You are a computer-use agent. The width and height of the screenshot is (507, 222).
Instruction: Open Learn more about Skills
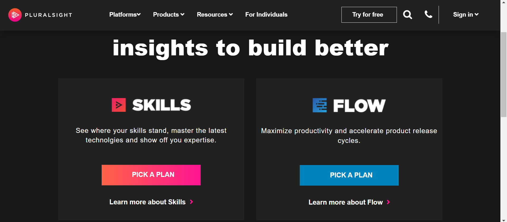click(x=148, y=202)
